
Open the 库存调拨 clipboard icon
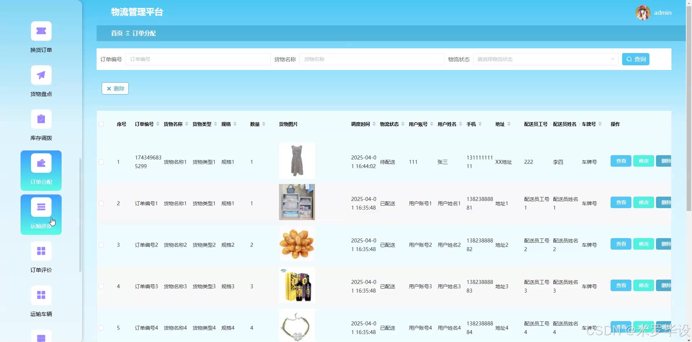coord(41,119)
